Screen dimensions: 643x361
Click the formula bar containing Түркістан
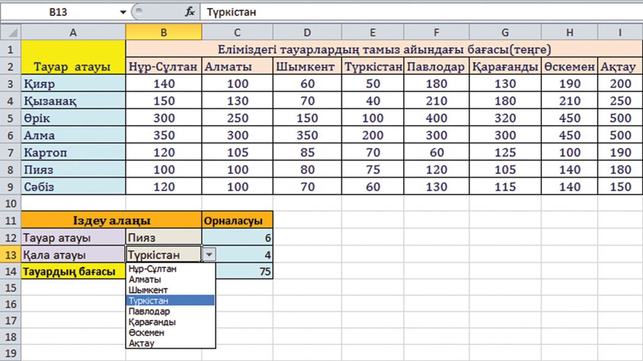click(421, 12)
